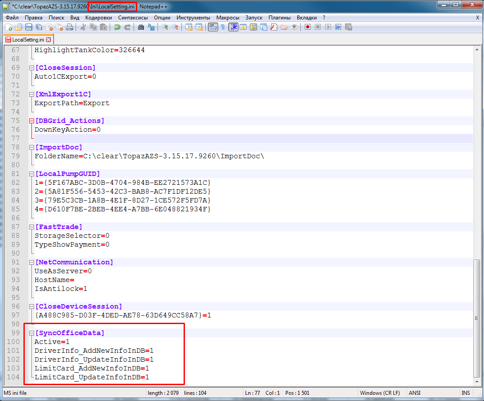Collapse the [LocalPumpGUID] section fold marker
This screenshot has height=401, width=484.
tap(31, 174)
